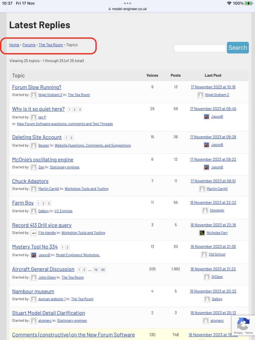Tap the model-engineer.co.uk address bar
Screen dimensions: 255x340
point(127,9)
